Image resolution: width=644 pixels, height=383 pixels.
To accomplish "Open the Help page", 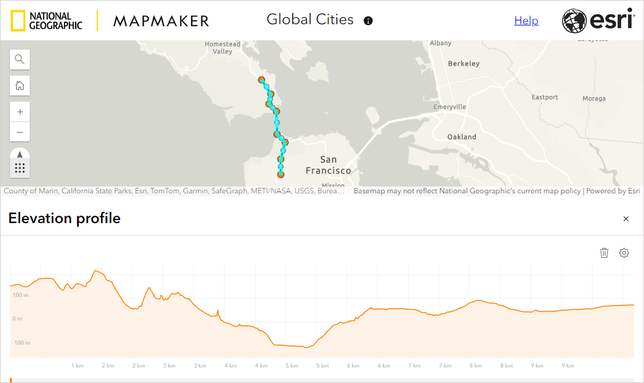I will pos(526,20).
